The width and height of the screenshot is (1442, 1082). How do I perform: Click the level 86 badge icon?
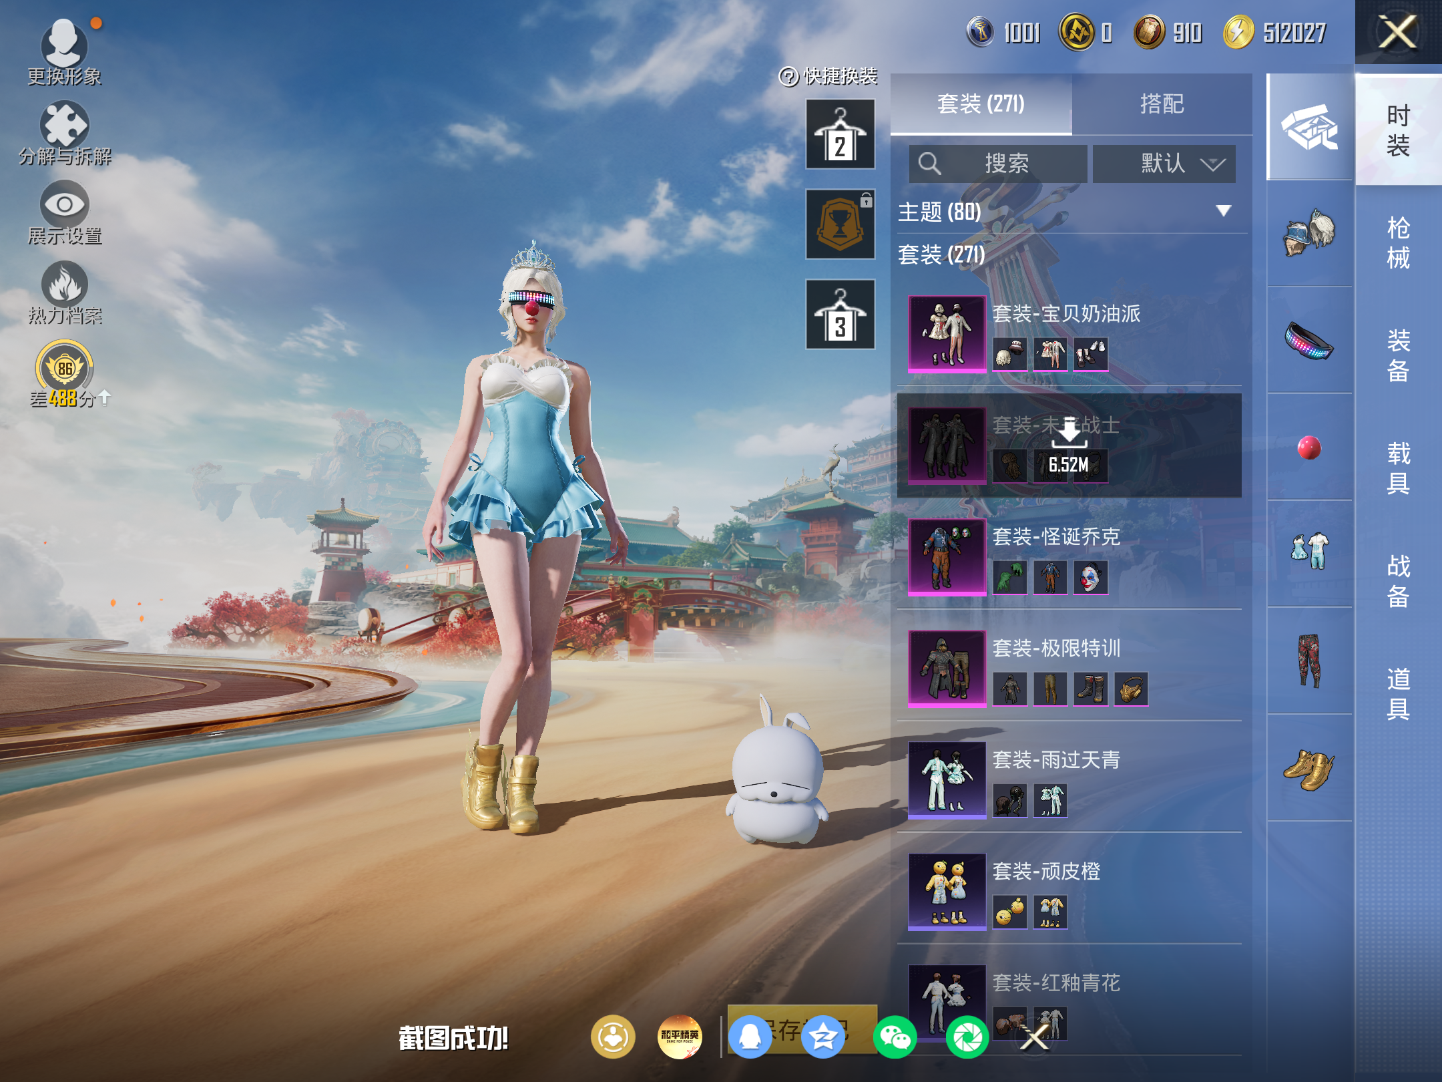64,369
